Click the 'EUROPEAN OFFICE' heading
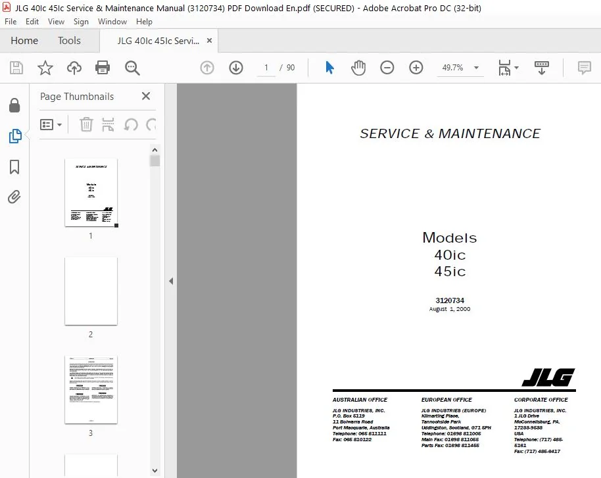The width and height of the screenshot is (601, 478). click(x=446, y=399)
